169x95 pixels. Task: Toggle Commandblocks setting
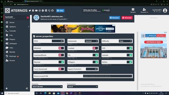[x=61, y=55]
